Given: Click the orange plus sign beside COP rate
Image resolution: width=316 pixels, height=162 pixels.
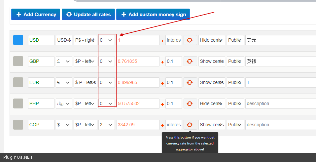Looking at the screenshot, I should click(162, 125).
